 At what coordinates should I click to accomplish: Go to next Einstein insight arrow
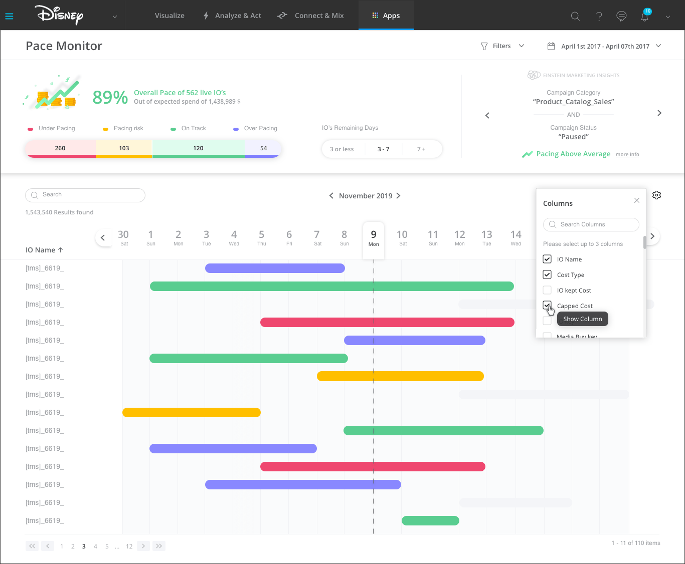tap(659, 113)
